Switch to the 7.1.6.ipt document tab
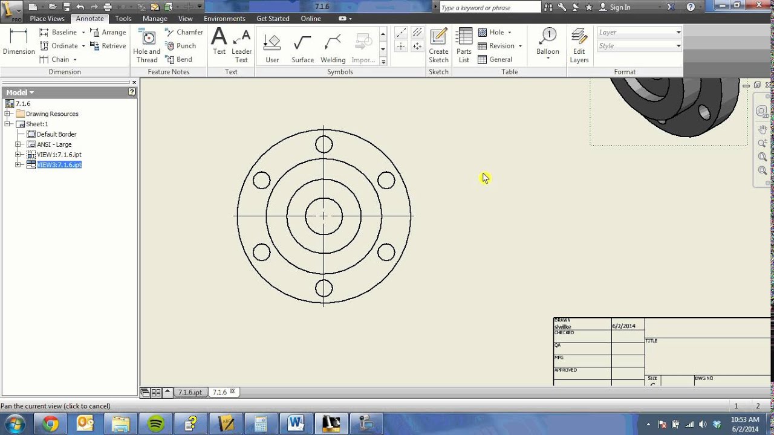The height and width of the screenshot is (435, 774). [x=190, y=392]
